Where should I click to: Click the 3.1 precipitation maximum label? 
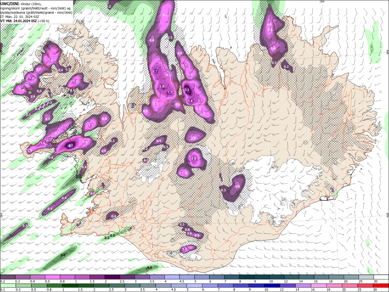(x=187, y=90)
